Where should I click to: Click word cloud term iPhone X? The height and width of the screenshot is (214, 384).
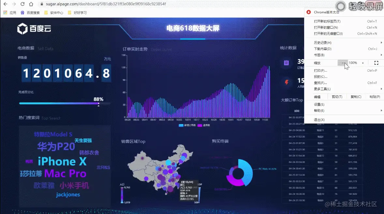62,162
